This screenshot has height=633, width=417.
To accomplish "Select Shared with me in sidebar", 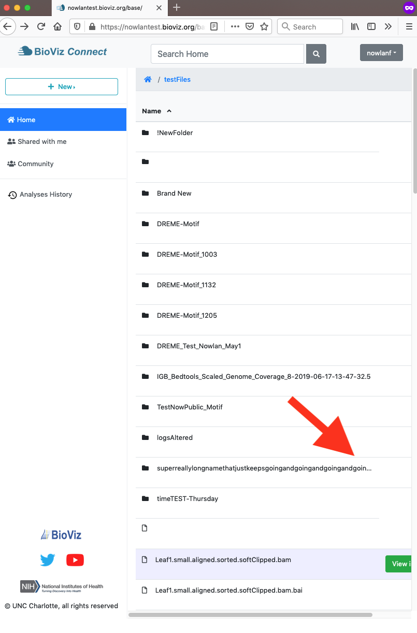I will pos(42,142).
